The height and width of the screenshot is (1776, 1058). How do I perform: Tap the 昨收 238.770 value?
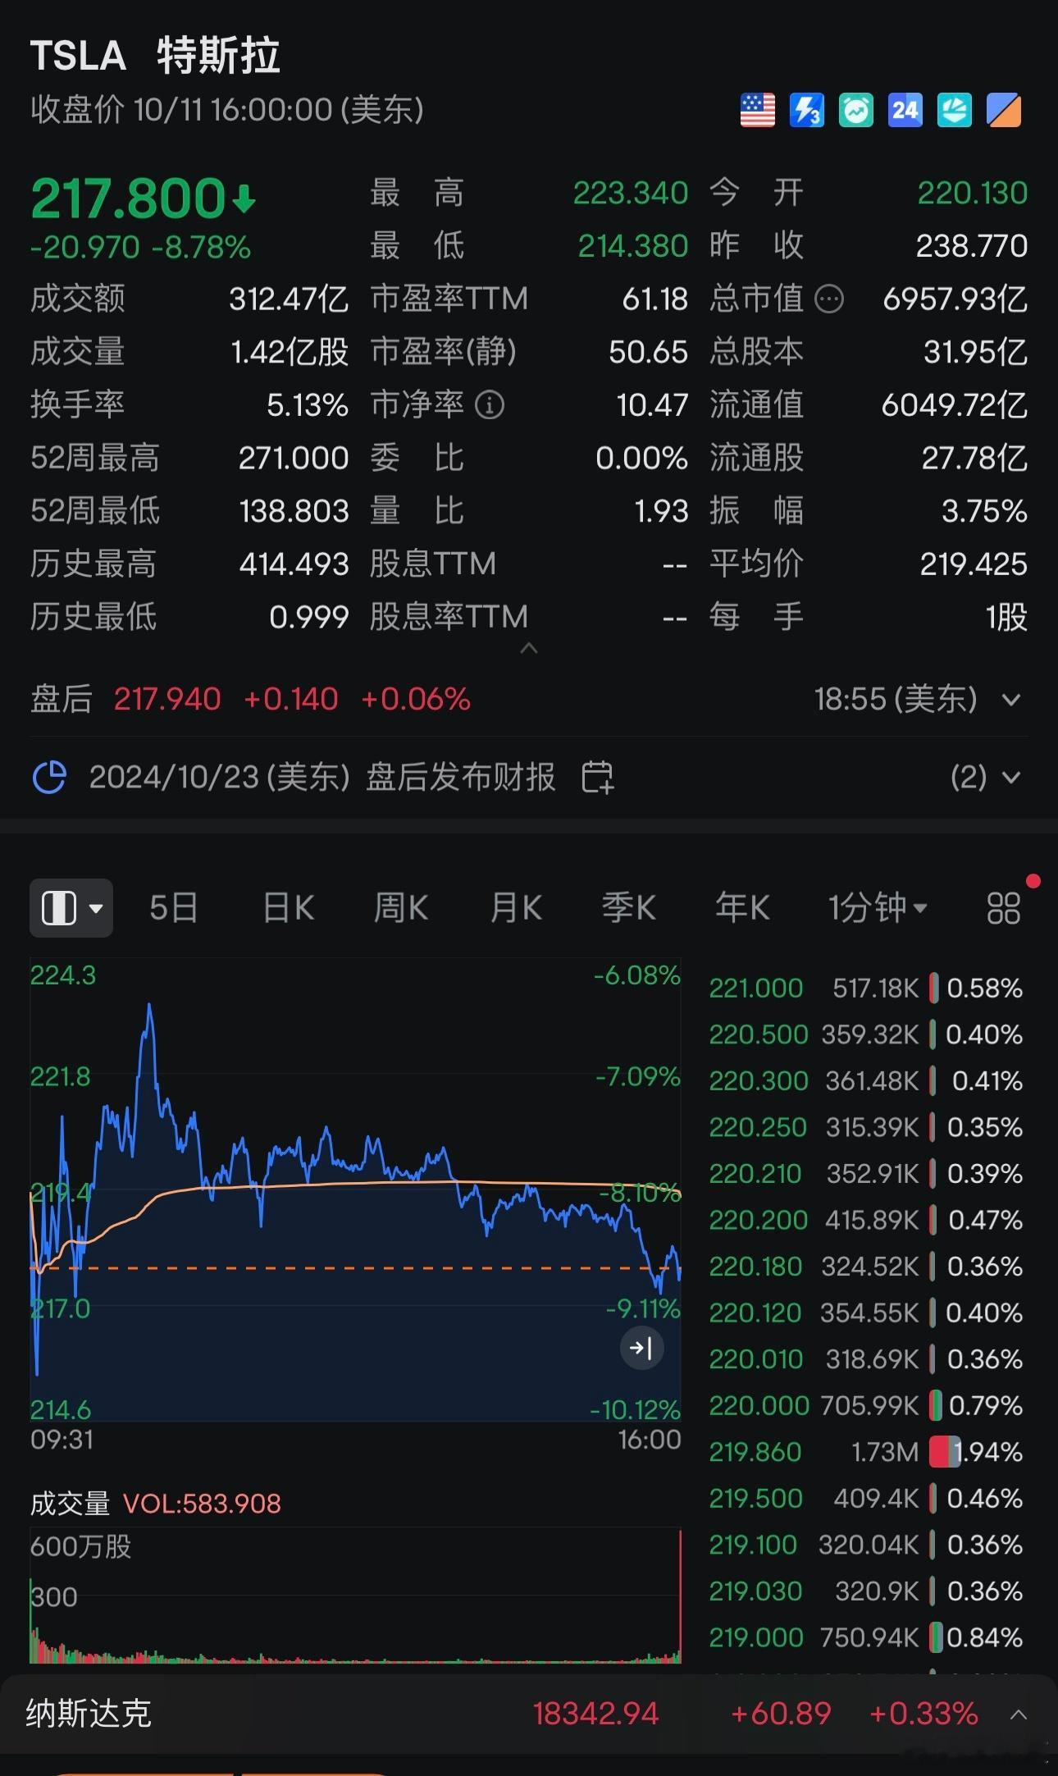[972, 246]
